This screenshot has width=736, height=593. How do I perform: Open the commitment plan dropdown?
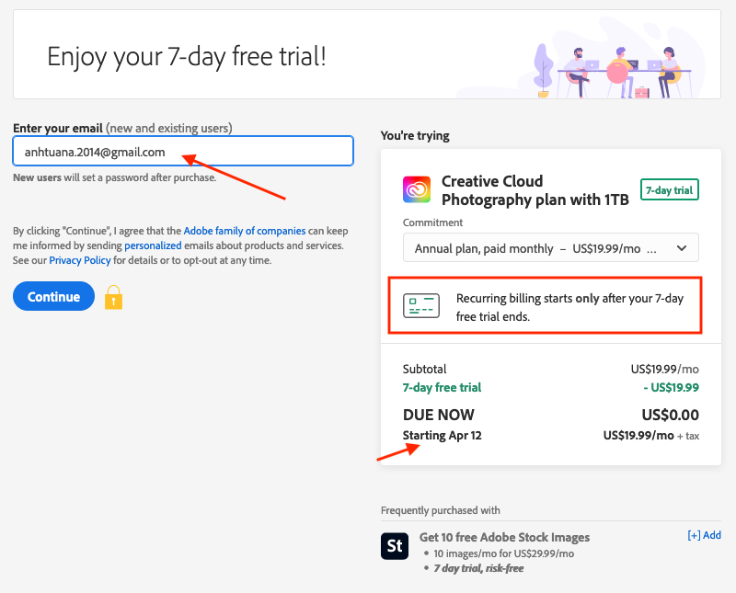pos(550,247)
